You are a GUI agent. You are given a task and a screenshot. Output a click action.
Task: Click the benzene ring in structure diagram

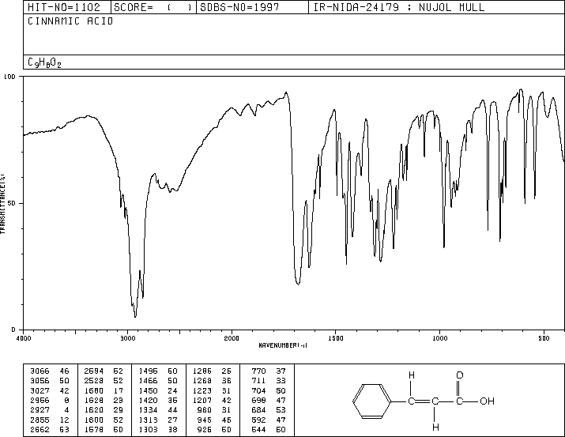[x=372, y=401]
